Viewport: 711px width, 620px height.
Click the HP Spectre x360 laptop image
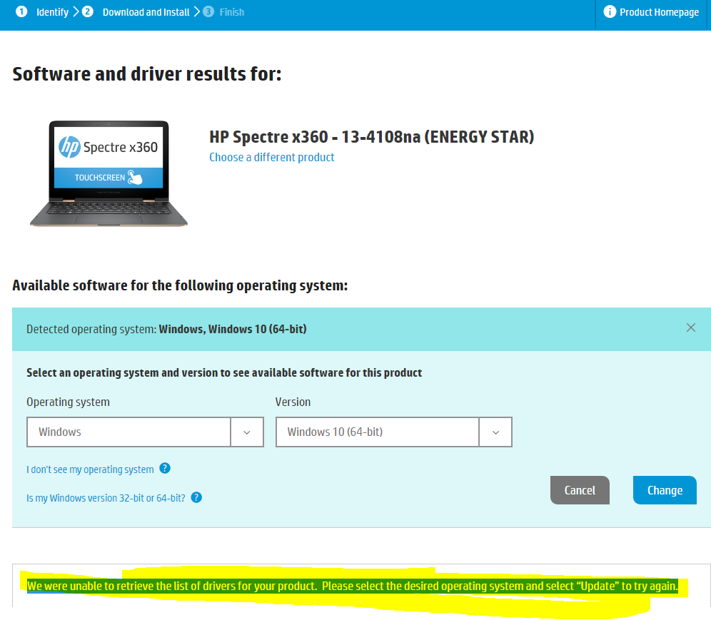109,173
